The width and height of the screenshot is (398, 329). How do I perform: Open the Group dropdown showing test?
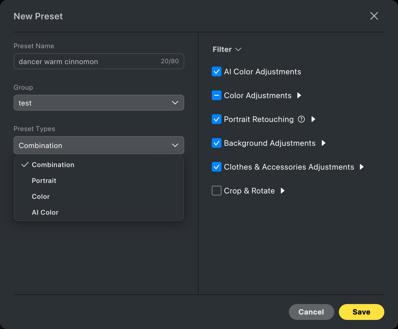pyautogui.click(x=99, y=103)
